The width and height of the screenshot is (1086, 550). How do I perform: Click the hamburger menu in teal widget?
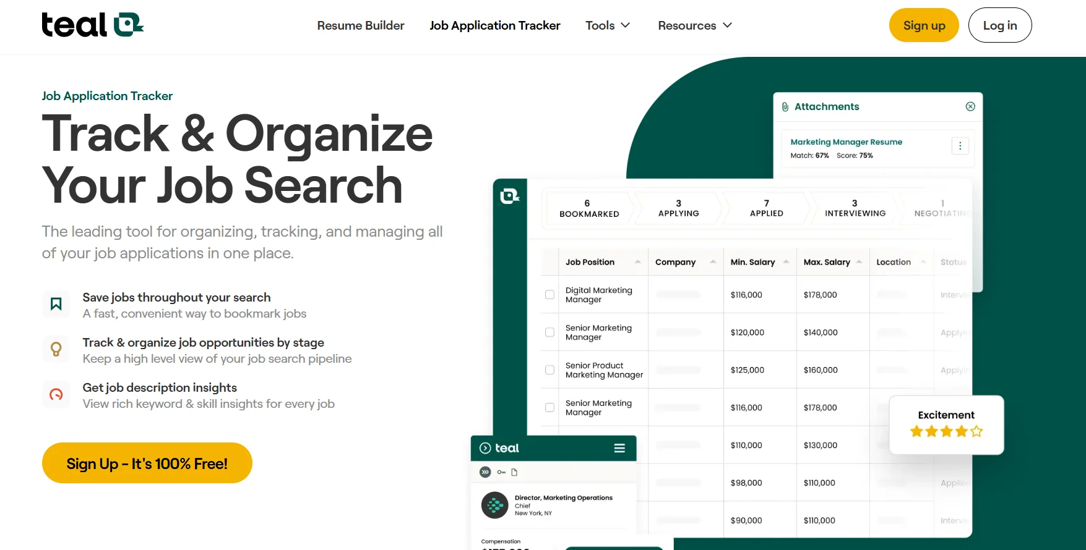619,448
